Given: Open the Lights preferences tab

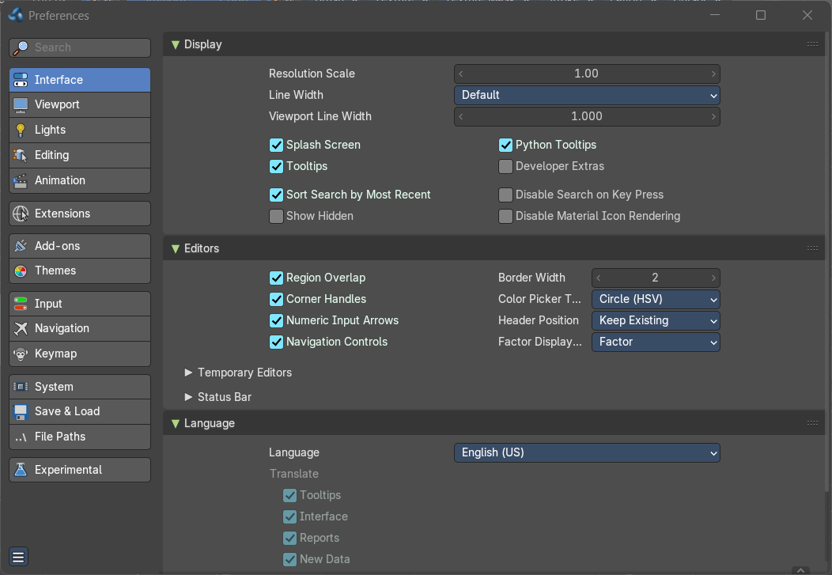Looking at the screenshot, I should [80, 130].
